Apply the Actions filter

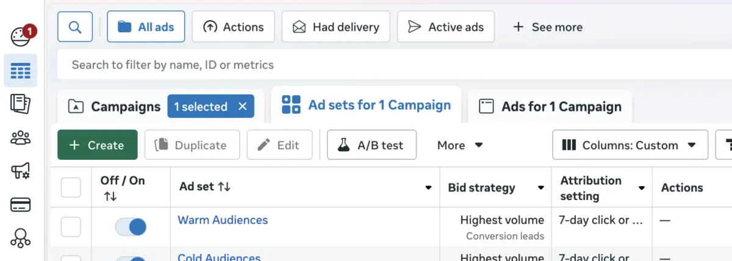click(x=233, y=27)
